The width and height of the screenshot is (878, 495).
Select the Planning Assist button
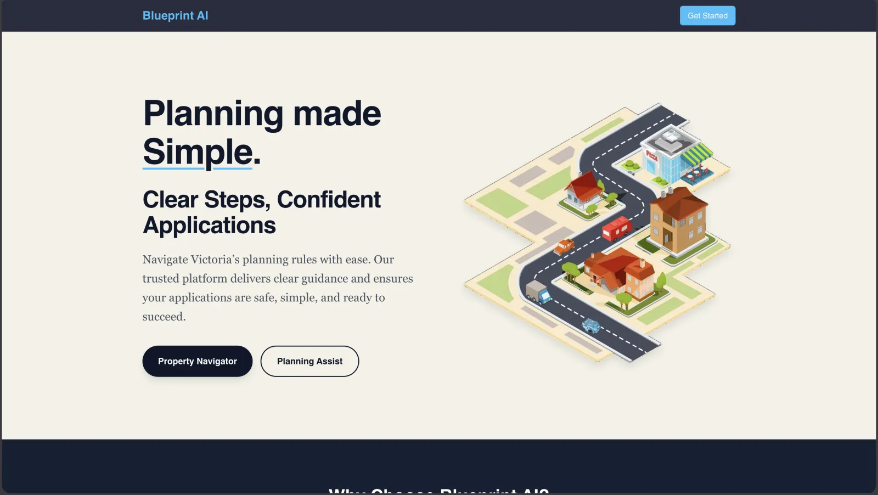click(309, 361)
